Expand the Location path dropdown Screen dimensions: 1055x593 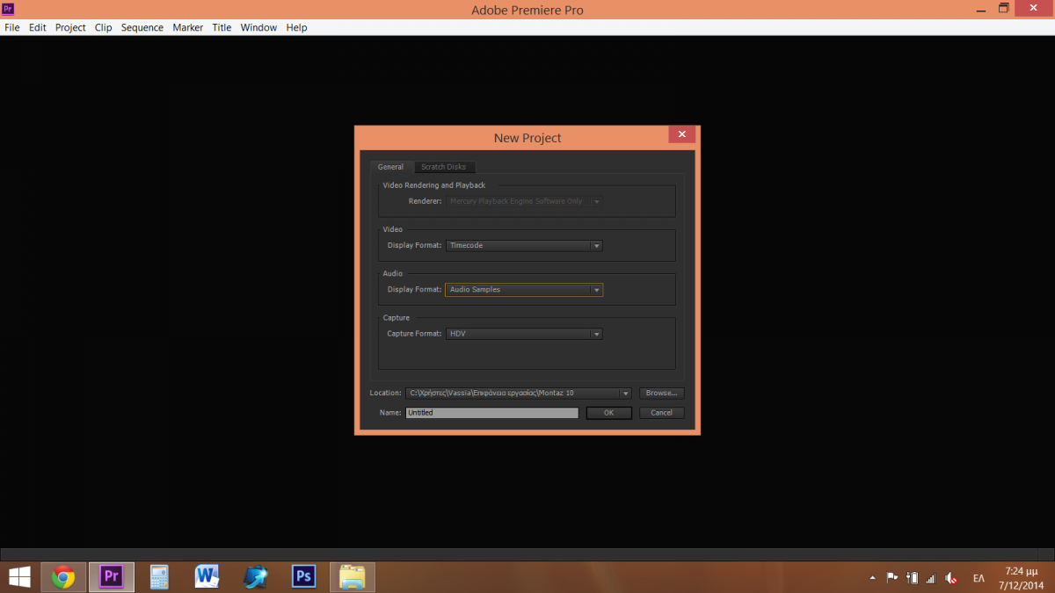click(x=626, y=394)
